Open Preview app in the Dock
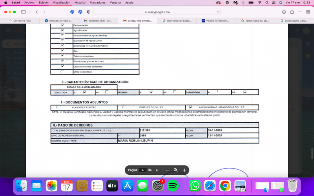The image size is (314, 196). pyautogui.click(x=240, y=186)
